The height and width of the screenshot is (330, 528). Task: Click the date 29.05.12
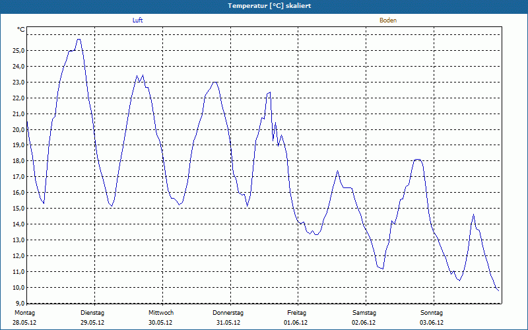click(x=92, y=323)
